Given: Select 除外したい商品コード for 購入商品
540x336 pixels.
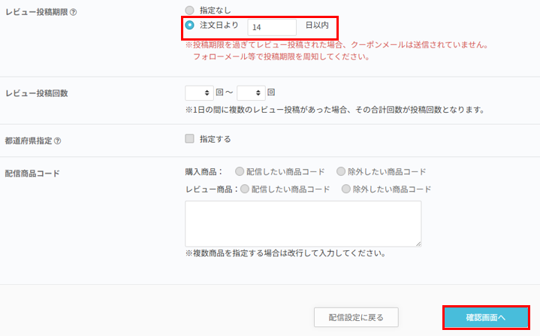Looking at the screenshot, I should tap(342, 171).
